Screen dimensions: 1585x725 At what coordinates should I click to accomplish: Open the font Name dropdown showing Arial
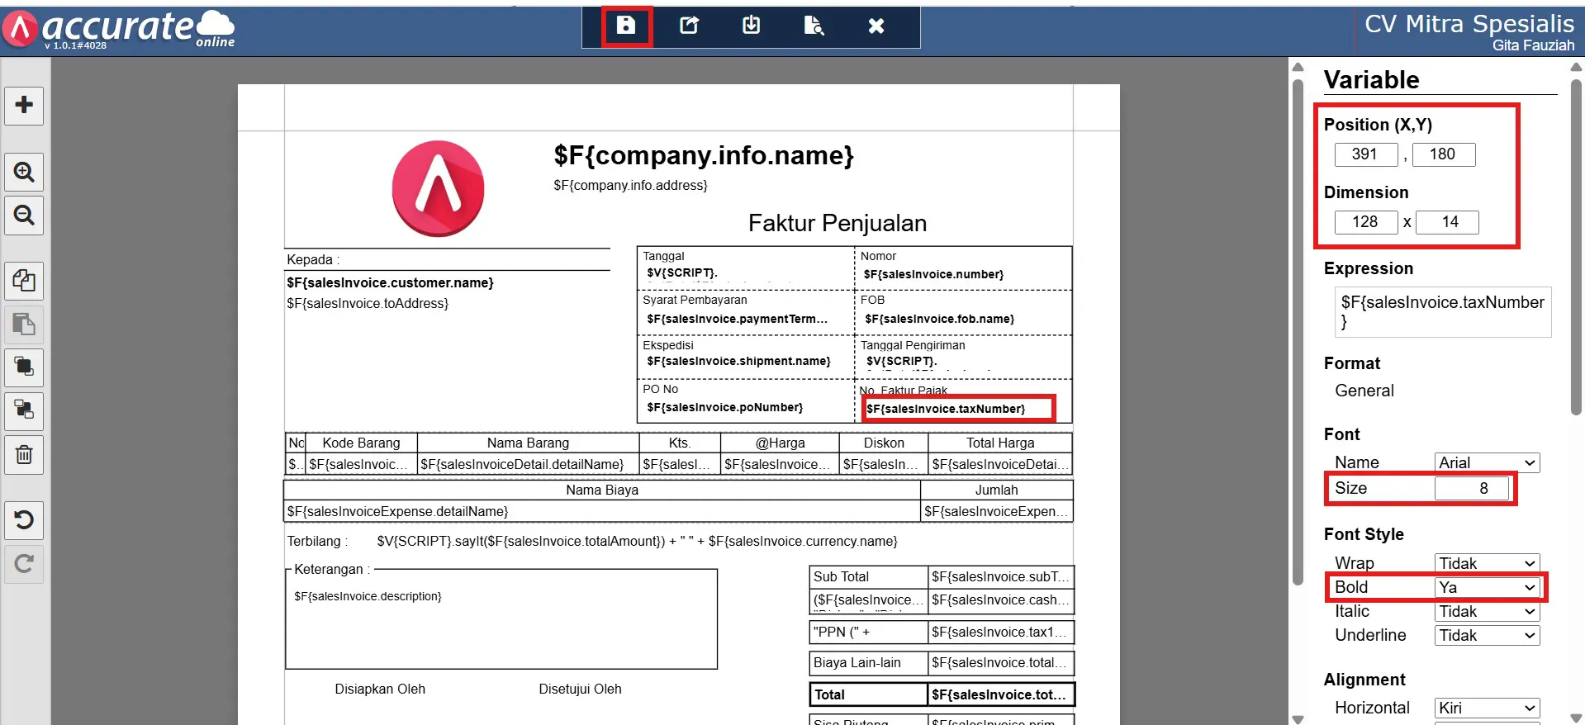point(1487,462)
